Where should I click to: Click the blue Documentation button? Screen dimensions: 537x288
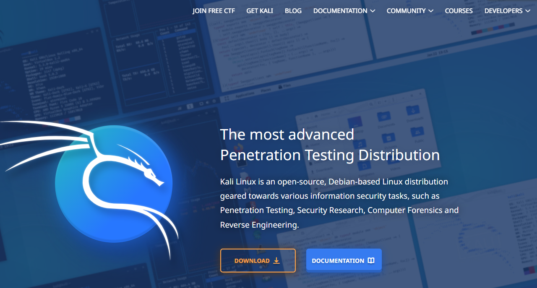click(x=344, y=260)
